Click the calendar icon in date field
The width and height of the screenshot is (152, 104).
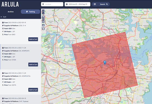click(x=67, y=4)
